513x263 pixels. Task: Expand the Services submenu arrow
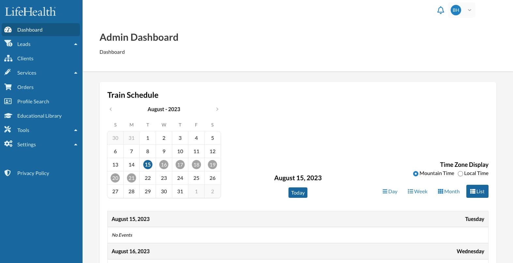(x=76, y=73)
